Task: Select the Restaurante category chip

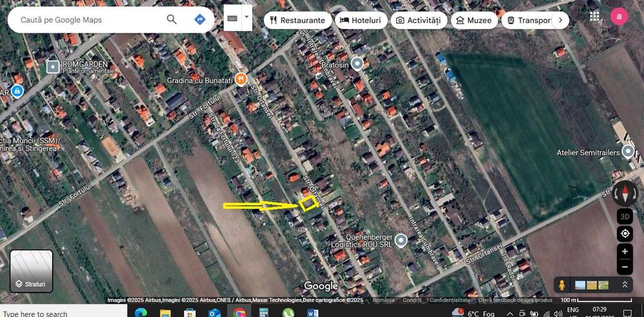Action: (x=298, y=20)
